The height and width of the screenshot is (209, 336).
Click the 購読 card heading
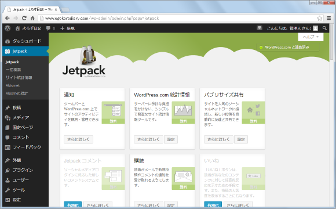pyautogui.click(x=139, y=161)
